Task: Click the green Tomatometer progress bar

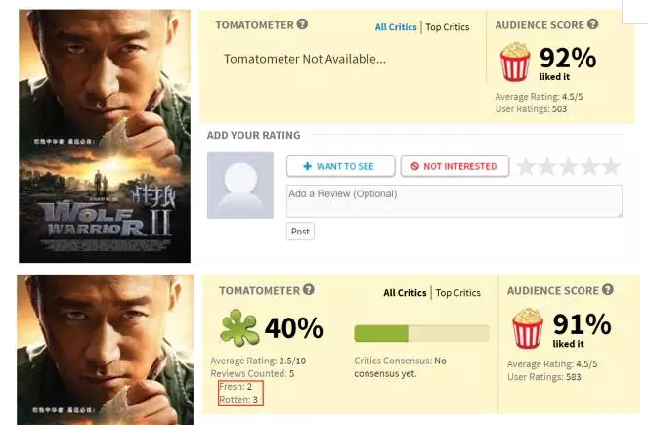Action: [x=420, y=333]
